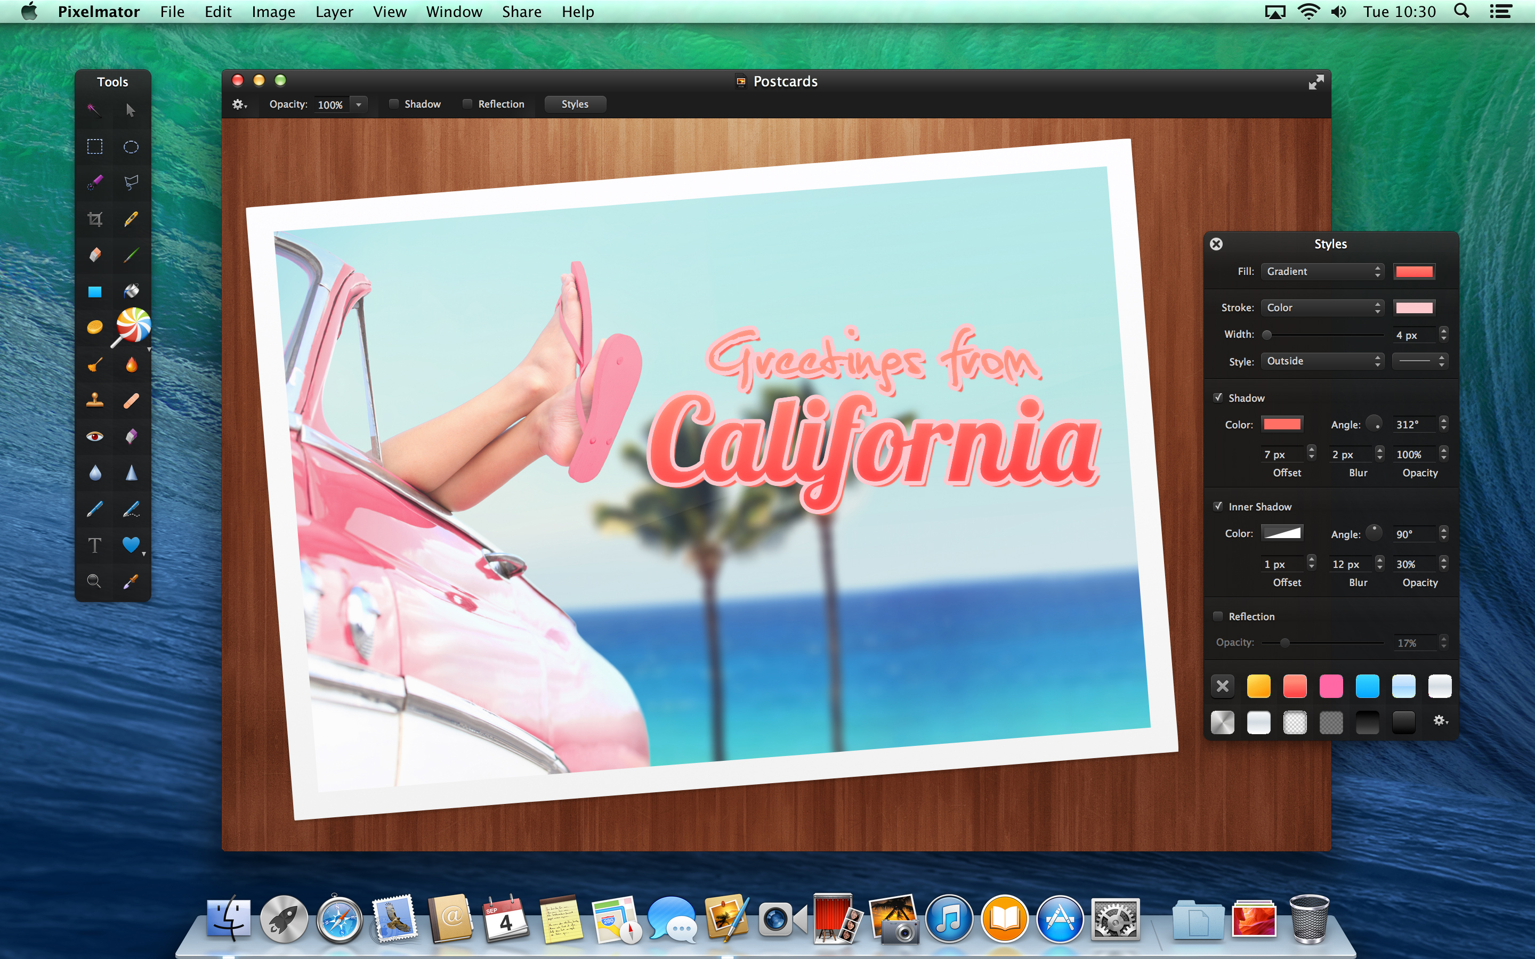Open the Fill Gradient dropdown
Viewport: 1535px width, 959px height.
pos(1322,272)
